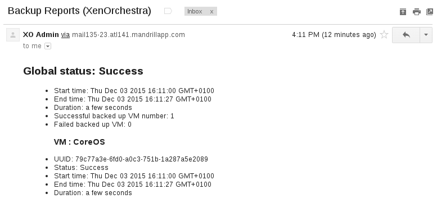Toggle the importance marker by the subject
The width and height of the screenshot is (437, 203).
coord(168,11)
